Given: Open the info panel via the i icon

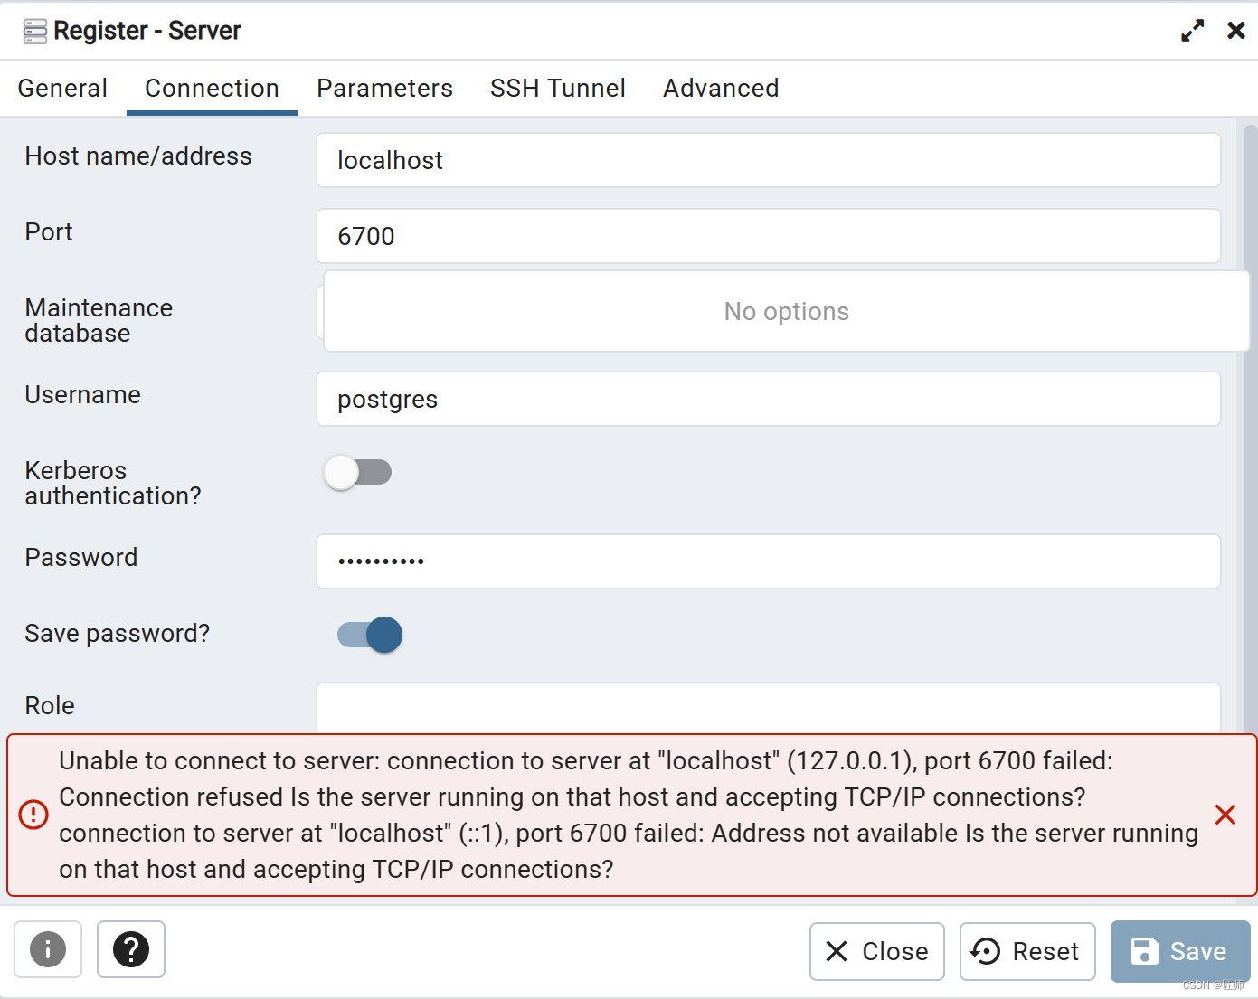Looking at the screenshot, I should pos(47,950).
